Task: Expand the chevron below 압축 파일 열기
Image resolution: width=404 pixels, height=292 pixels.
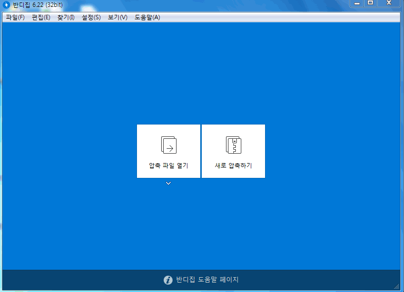Action: click(x=168, y=183)
